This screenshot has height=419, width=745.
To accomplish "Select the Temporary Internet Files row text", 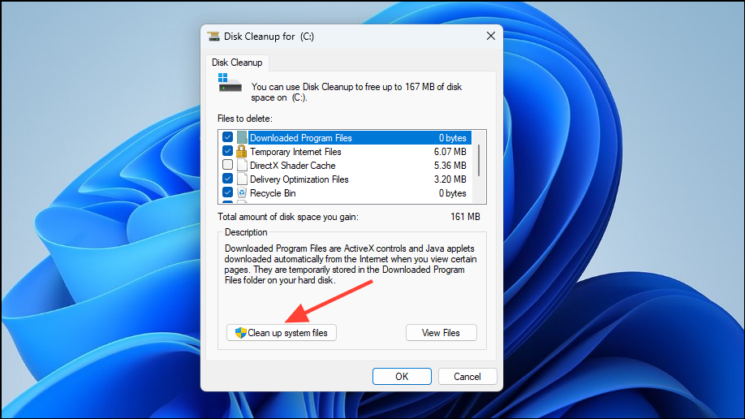I will 295,152.
